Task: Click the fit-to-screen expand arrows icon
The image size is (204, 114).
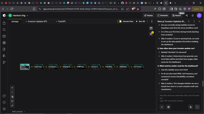Action: point(12,101)
